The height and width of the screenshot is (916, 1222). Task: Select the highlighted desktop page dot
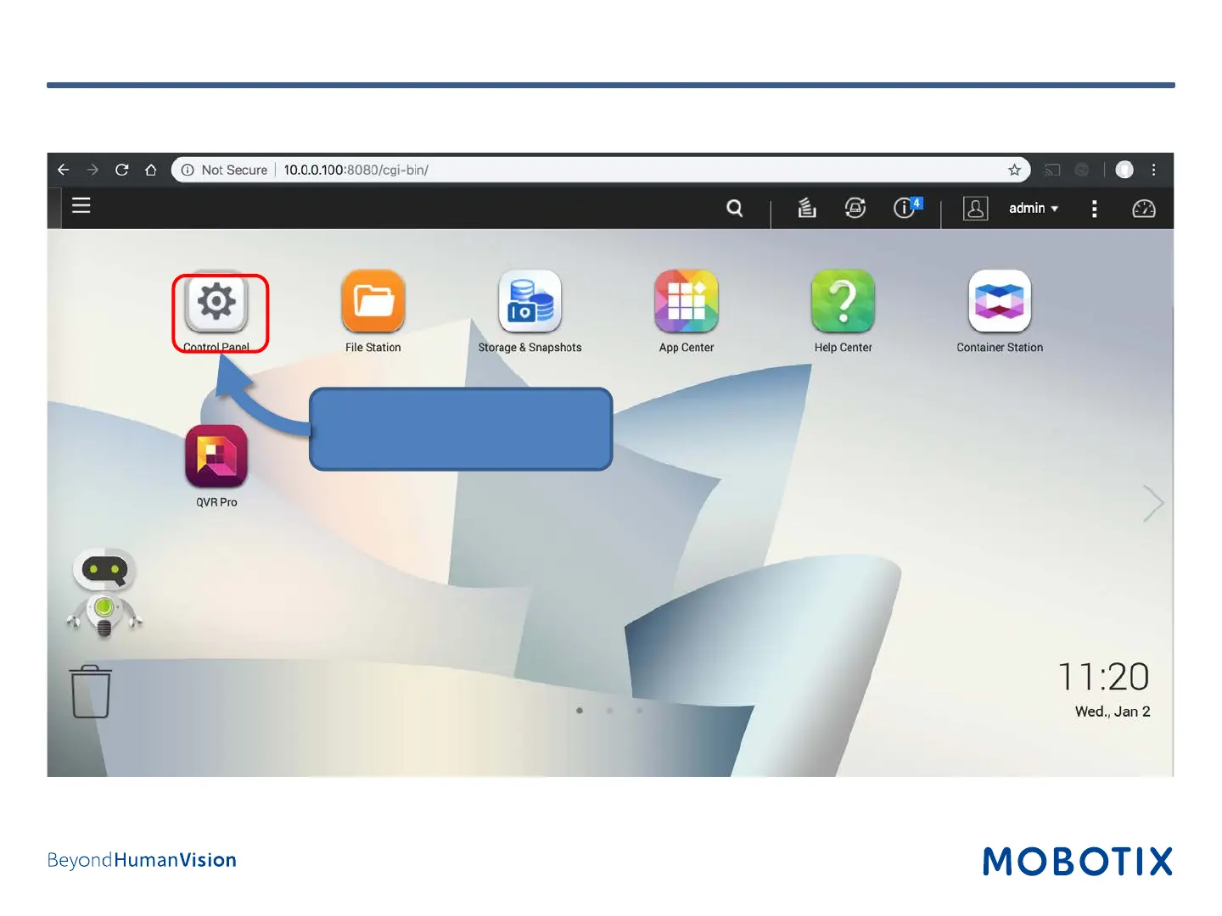[580, 711]
